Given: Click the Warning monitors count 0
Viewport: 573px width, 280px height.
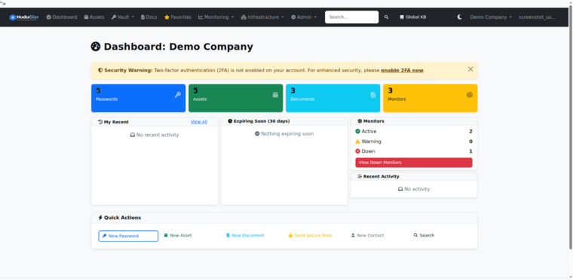Looking at the screenshot, I should [x=470, y=142].
